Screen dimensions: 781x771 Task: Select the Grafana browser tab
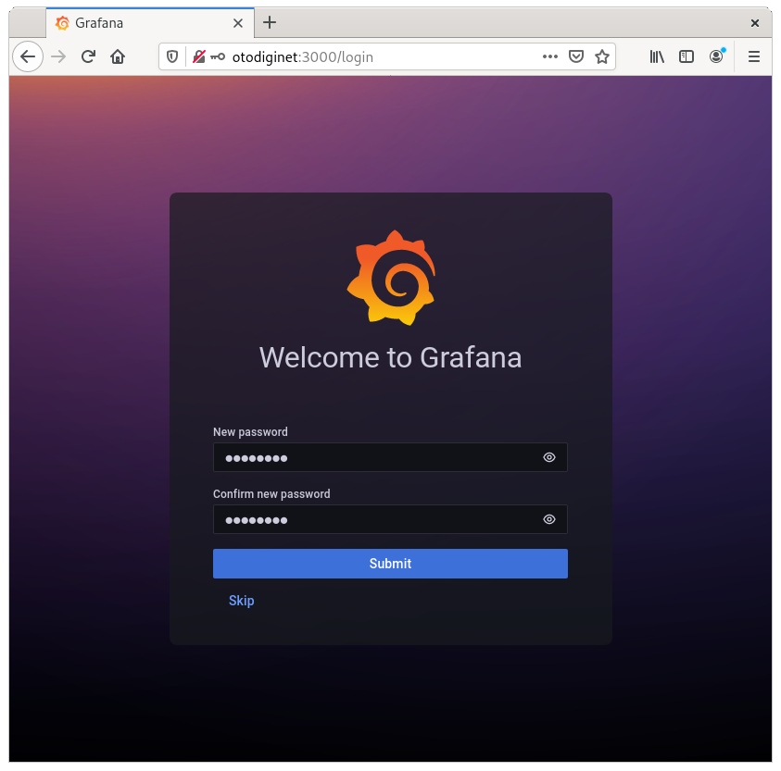tap(150, 23)
